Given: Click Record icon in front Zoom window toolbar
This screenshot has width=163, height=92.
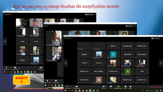Looking at the screenshot, I should [126, 86].
